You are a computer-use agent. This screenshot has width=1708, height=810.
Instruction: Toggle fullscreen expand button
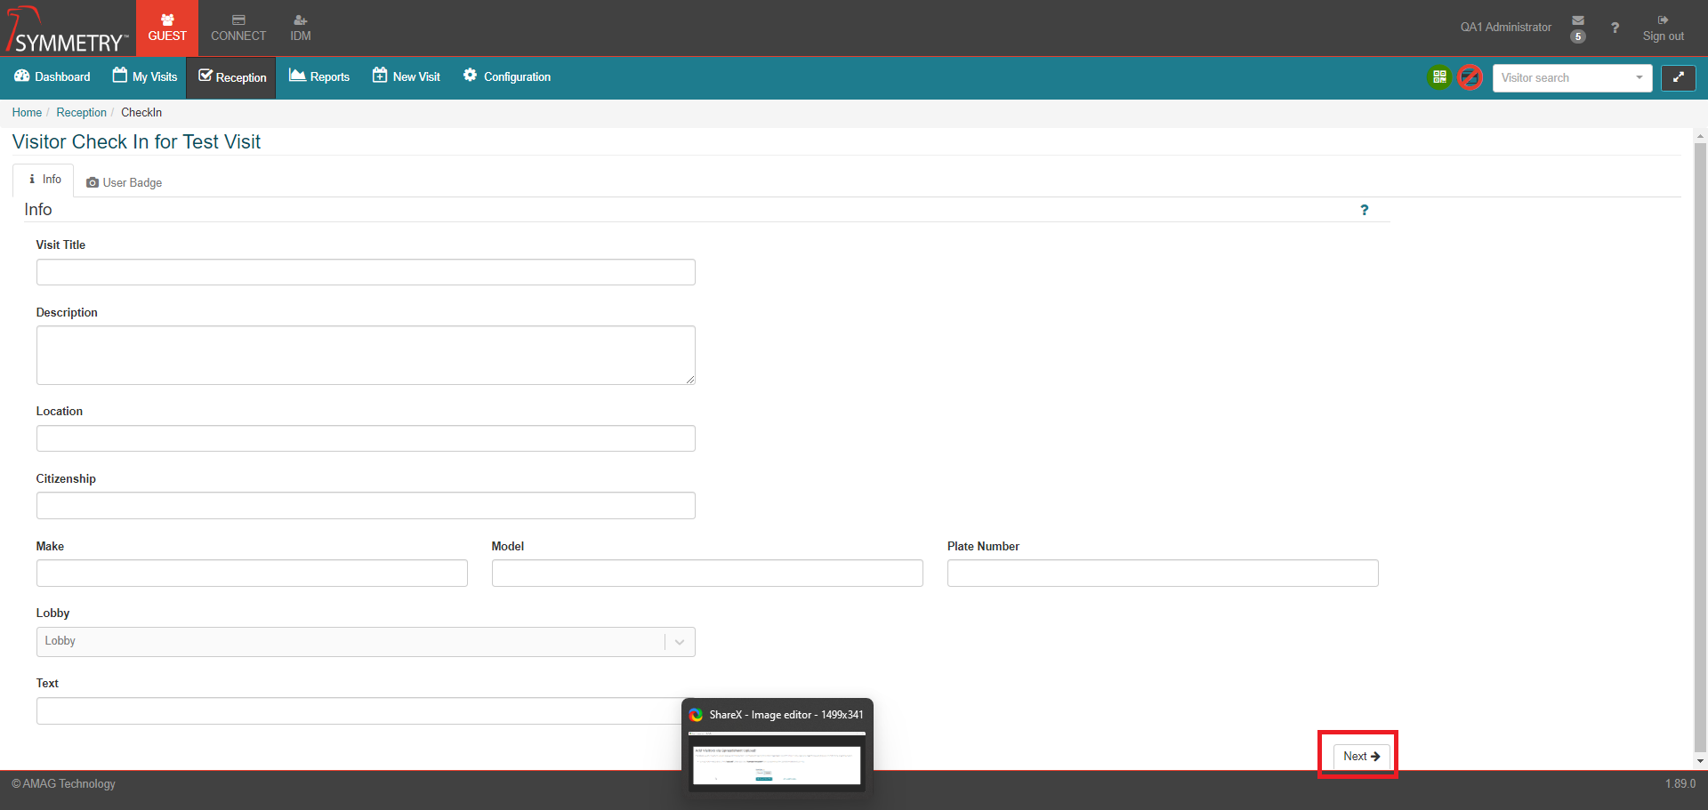[1679, 78]
